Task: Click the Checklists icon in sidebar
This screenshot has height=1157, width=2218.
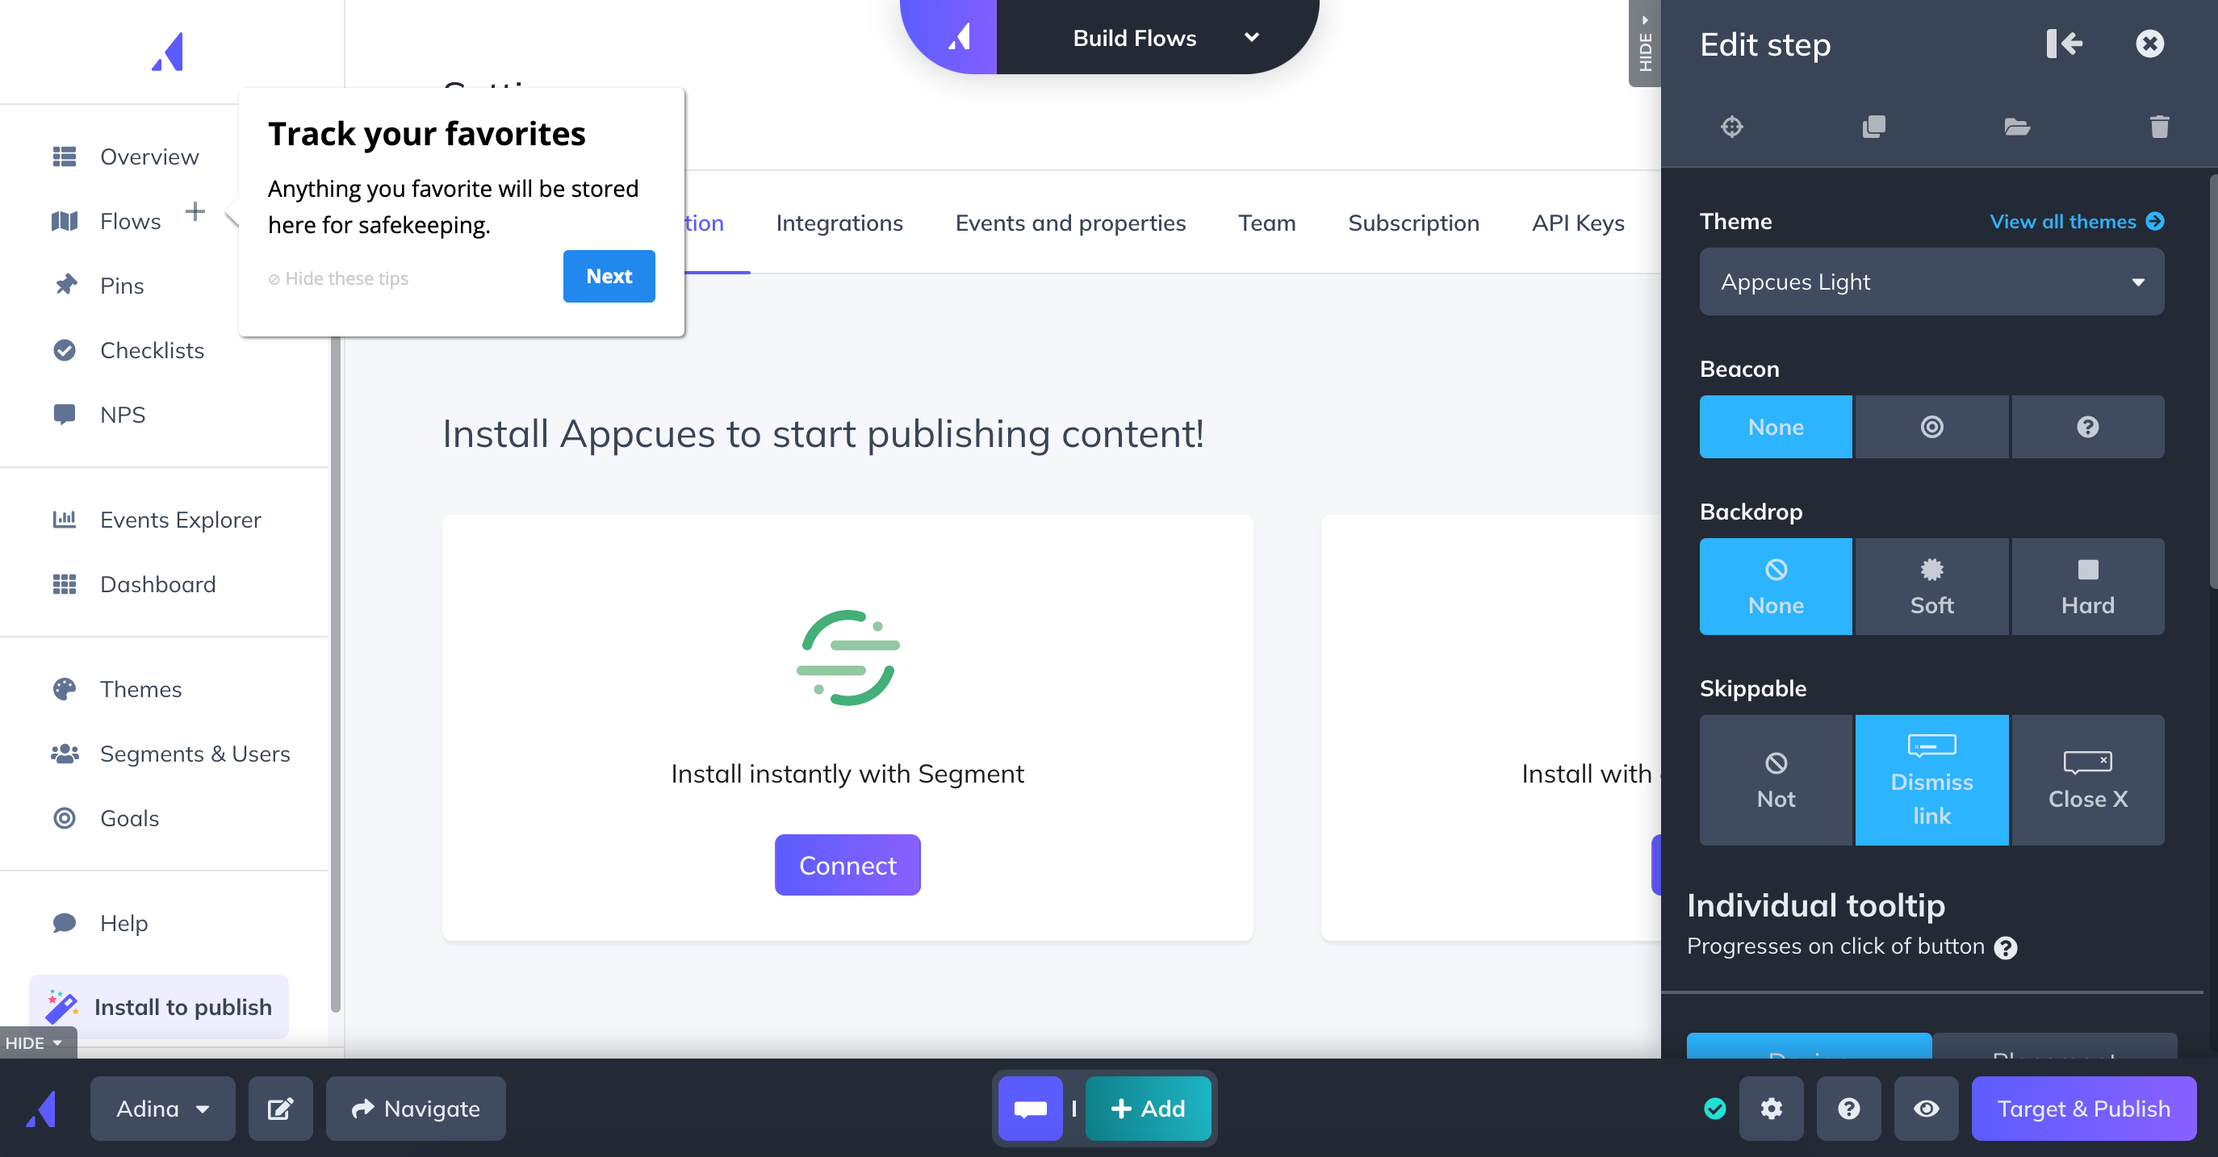Action: [65, 349]
